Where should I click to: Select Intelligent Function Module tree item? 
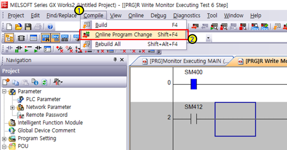click(x=50, y=123)
